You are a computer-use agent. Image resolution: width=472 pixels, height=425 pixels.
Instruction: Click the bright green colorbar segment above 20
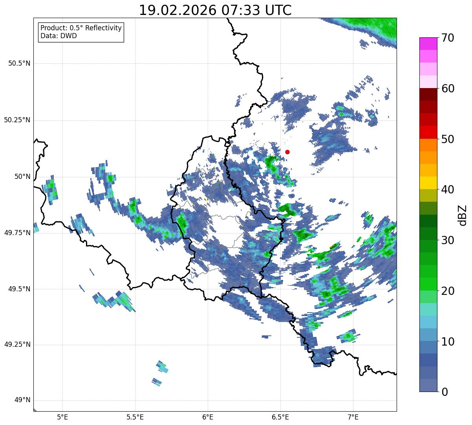click(x=428, y=284)
